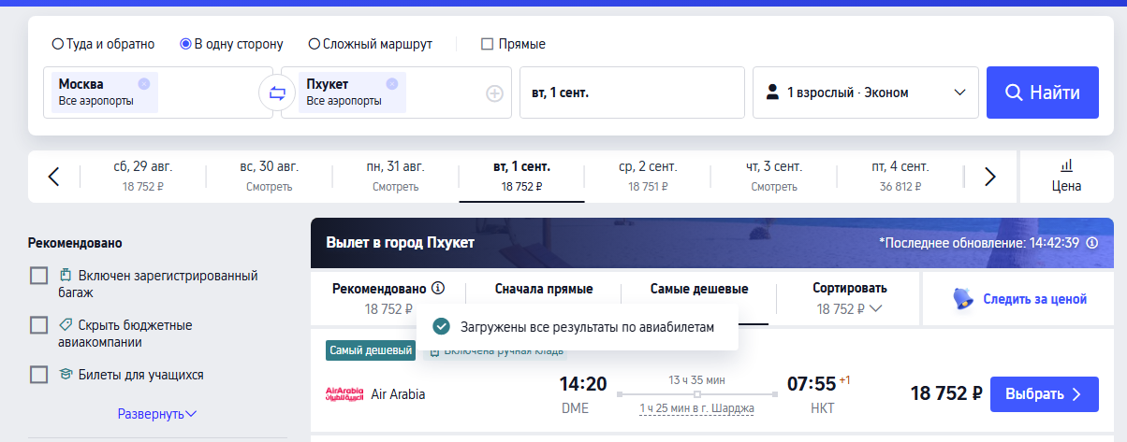Show next dates with right arrow
1127x442 pixels.
point(989,177)
